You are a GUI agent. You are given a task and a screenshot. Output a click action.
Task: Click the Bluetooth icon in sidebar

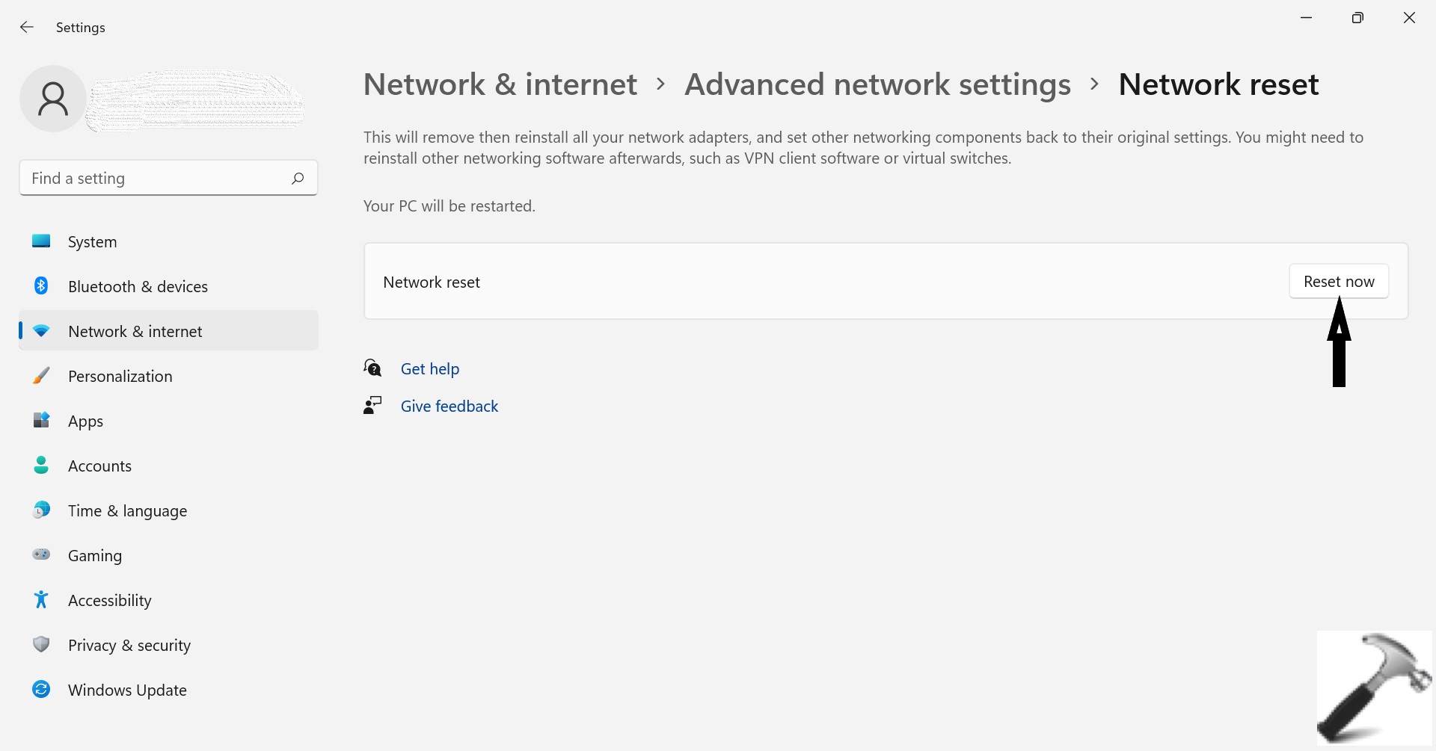(41, 286)
